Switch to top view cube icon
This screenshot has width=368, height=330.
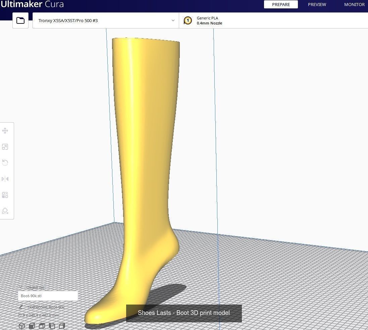(x=42, y=326)
